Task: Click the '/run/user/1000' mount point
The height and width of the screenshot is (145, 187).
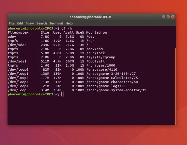Action: coord(101,65)
